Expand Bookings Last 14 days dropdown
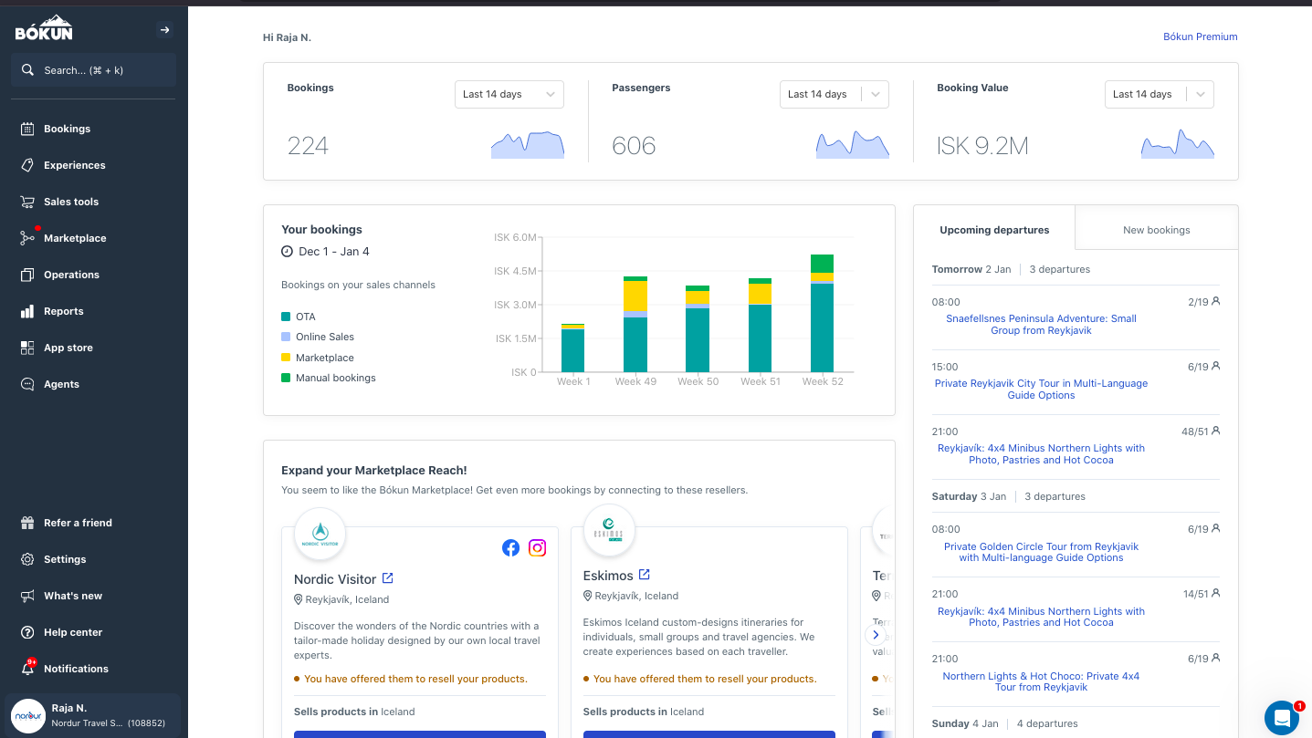The height and width of the screenshot is (738, 1312). (x=509, y=94)
